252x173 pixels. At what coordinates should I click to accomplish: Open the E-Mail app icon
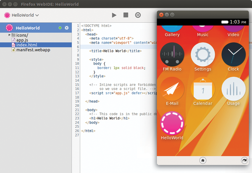172,89
